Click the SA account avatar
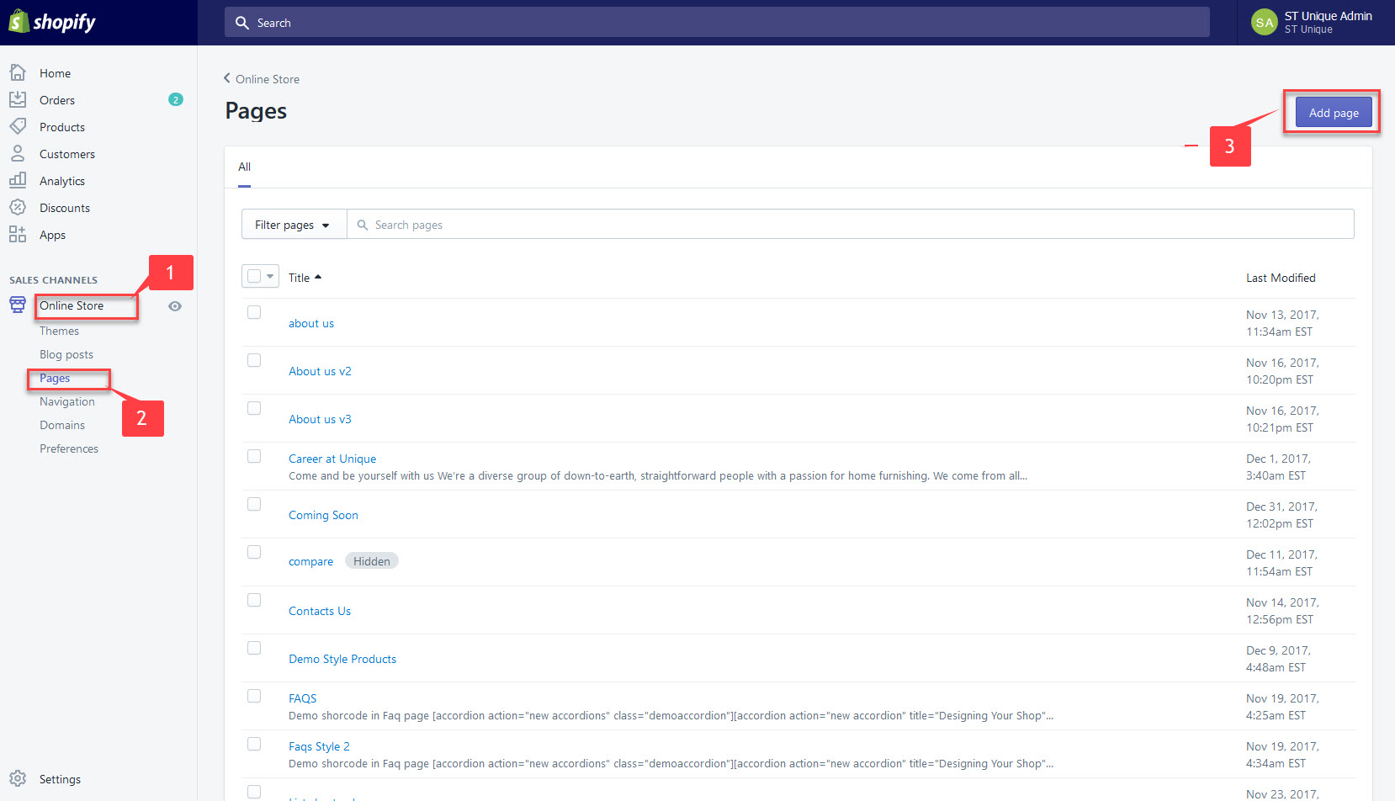 pos(1265,23)
